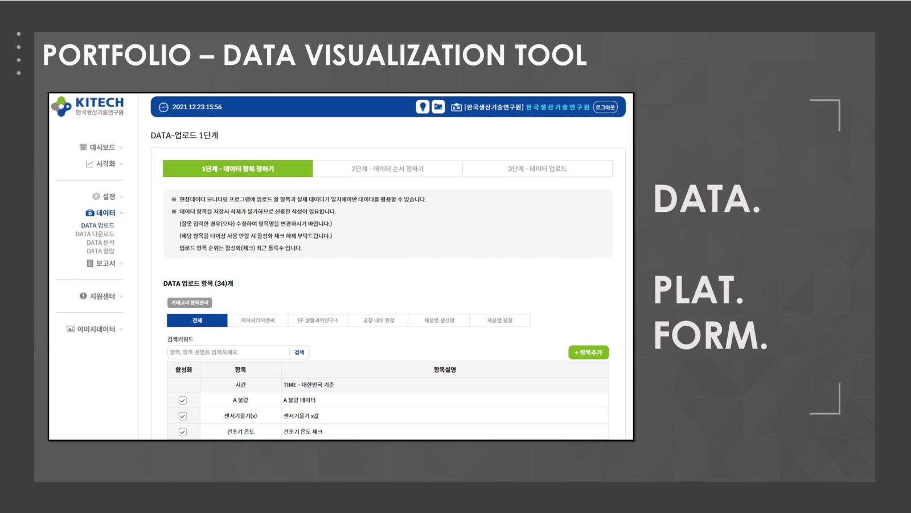Click the KITECH logo
This screenshot has width=911, height=513.
click(x=88, y=106)
